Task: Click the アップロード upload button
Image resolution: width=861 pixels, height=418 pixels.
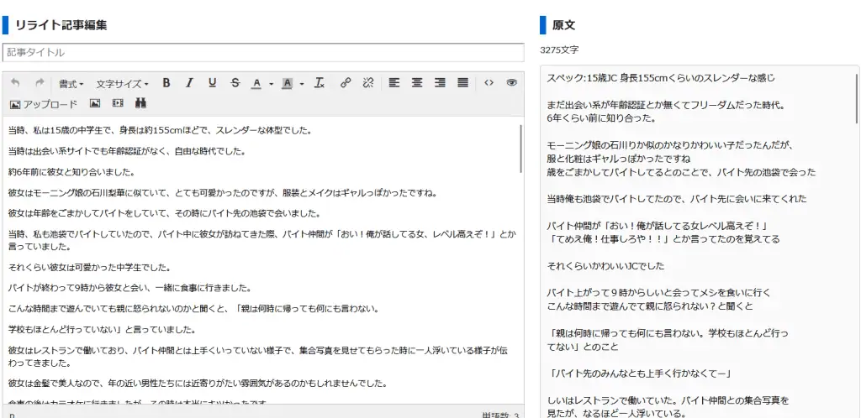Action: [x=44, y=104]
